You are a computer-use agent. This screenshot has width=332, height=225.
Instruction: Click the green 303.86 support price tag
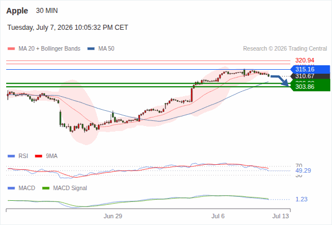pyautogui.click(x=311, y=87)
